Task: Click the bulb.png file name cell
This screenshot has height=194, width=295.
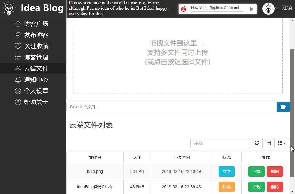Action: pos(95,172)
